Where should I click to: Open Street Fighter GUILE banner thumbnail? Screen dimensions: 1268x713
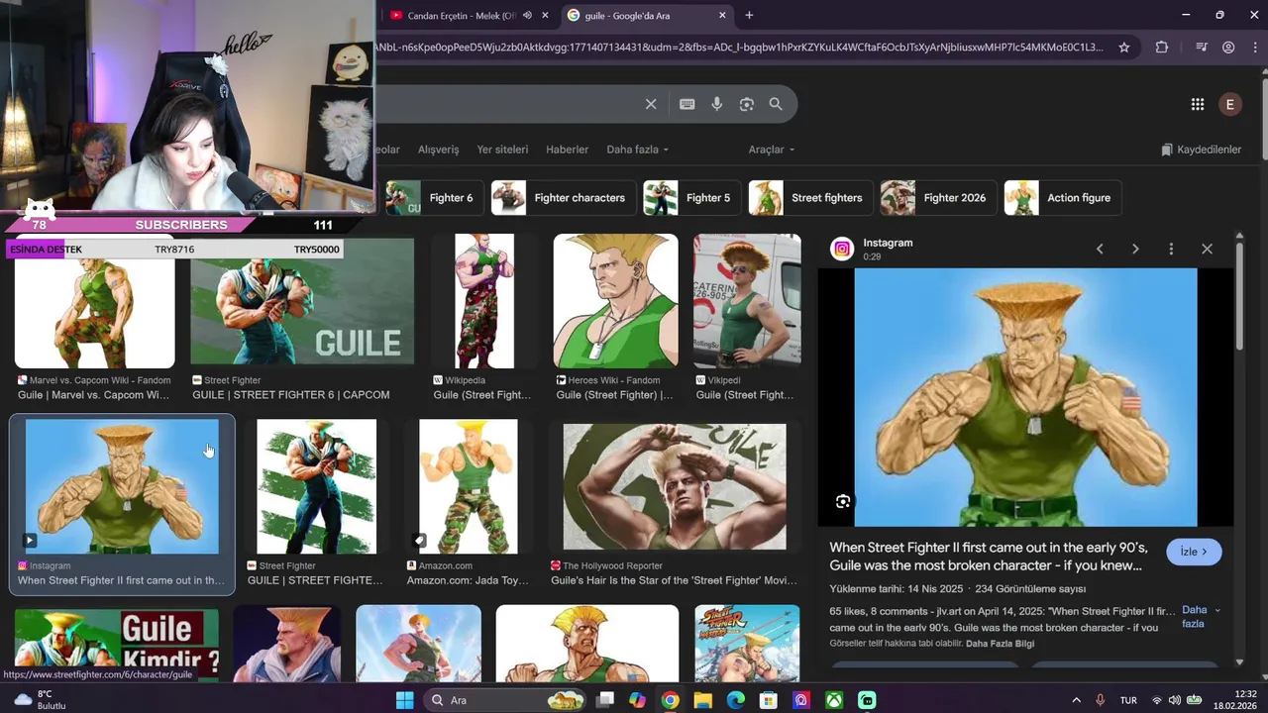(302, 301)
